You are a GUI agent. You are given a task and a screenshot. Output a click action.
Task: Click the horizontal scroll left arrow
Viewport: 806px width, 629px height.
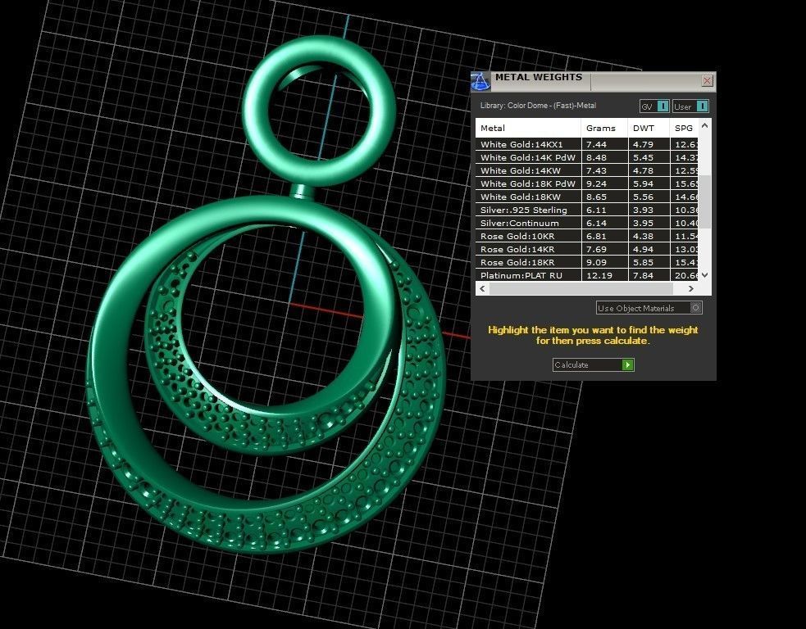(482, 288)
